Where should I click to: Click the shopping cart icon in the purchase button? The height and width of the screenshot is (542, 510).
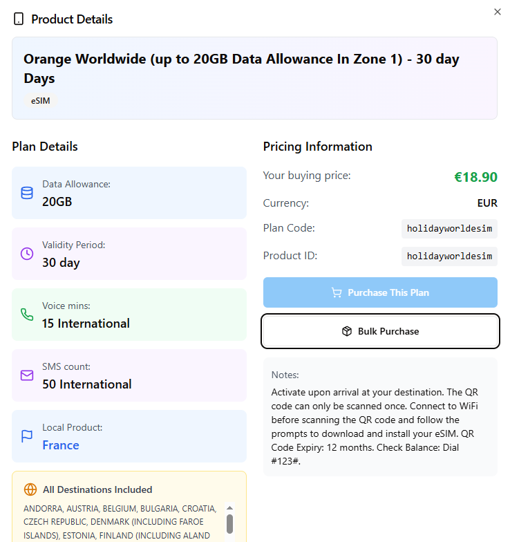pyautogui.click(x=337, y=292)
